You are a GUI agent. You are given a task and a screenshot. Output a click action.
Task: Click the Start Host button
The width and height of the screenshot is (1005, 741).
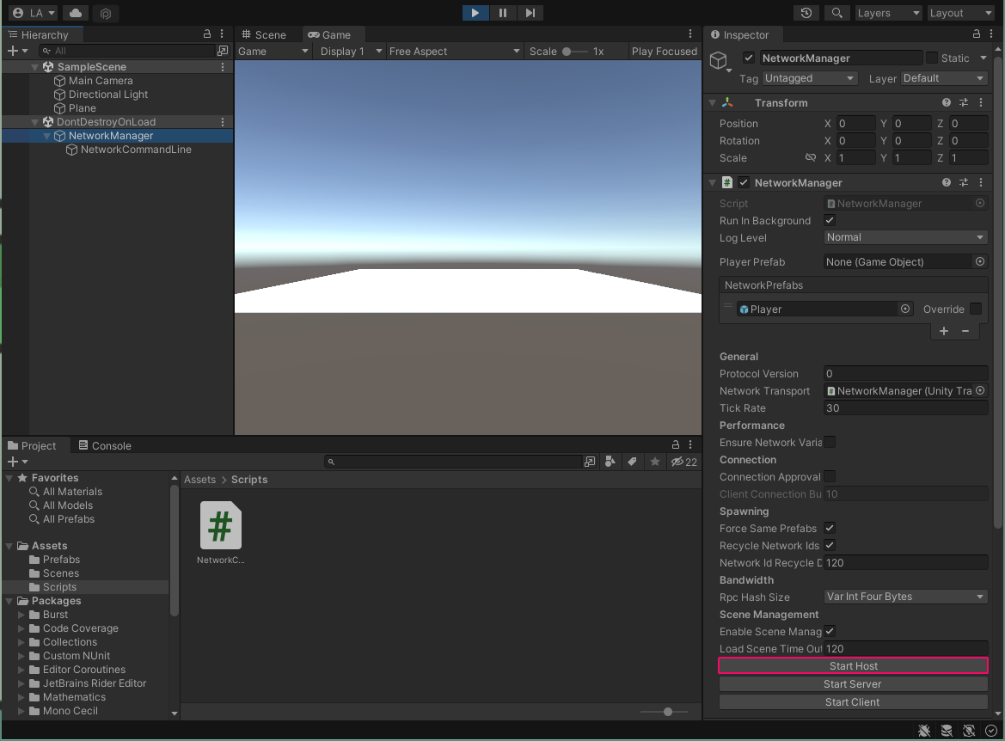853,665
